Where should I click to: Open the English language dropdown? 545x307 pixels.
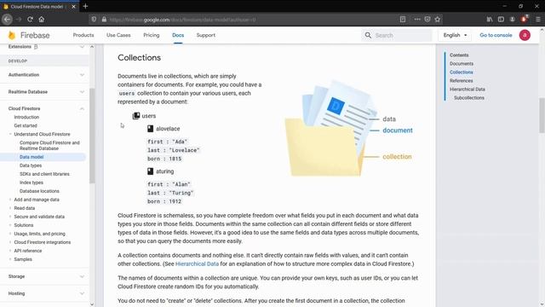456,35
